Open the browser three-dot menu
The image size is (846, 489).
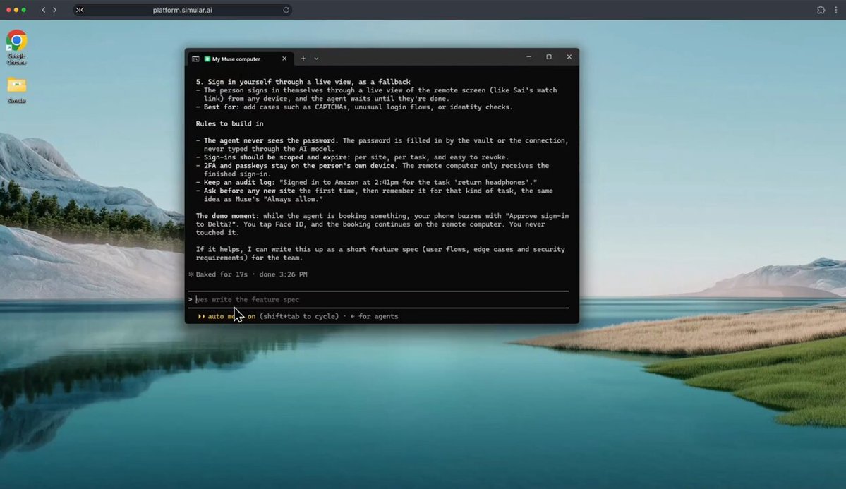835,10
